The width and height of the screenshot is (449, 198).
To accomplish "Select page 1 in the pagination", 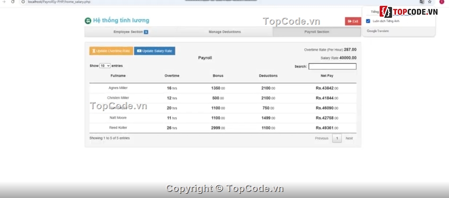I will [x=337, y=138].
